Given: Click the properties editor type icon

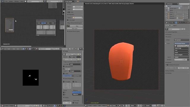Looking at the screenshot, I should coord(167,23).
